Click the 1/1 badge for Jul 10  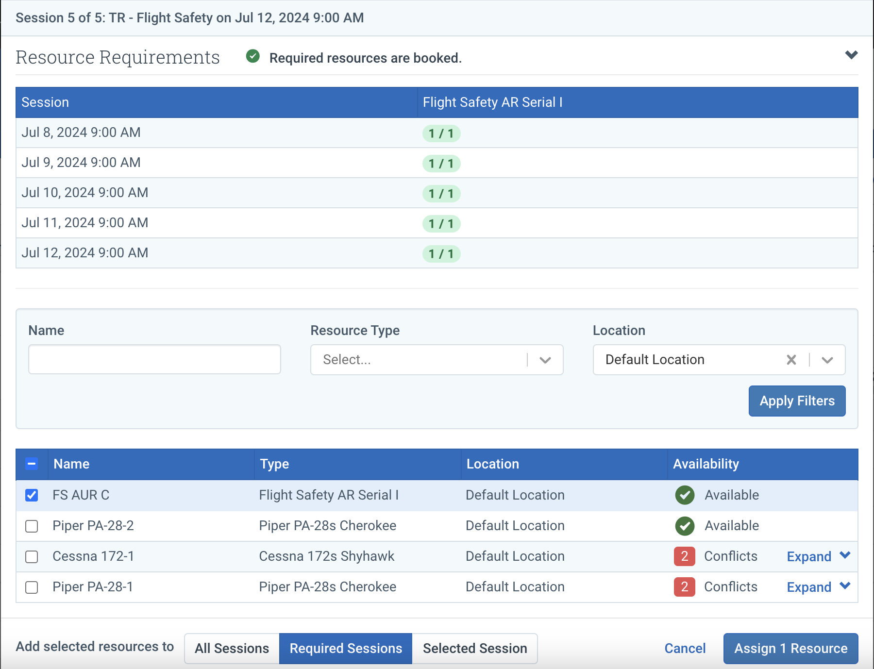441,194
